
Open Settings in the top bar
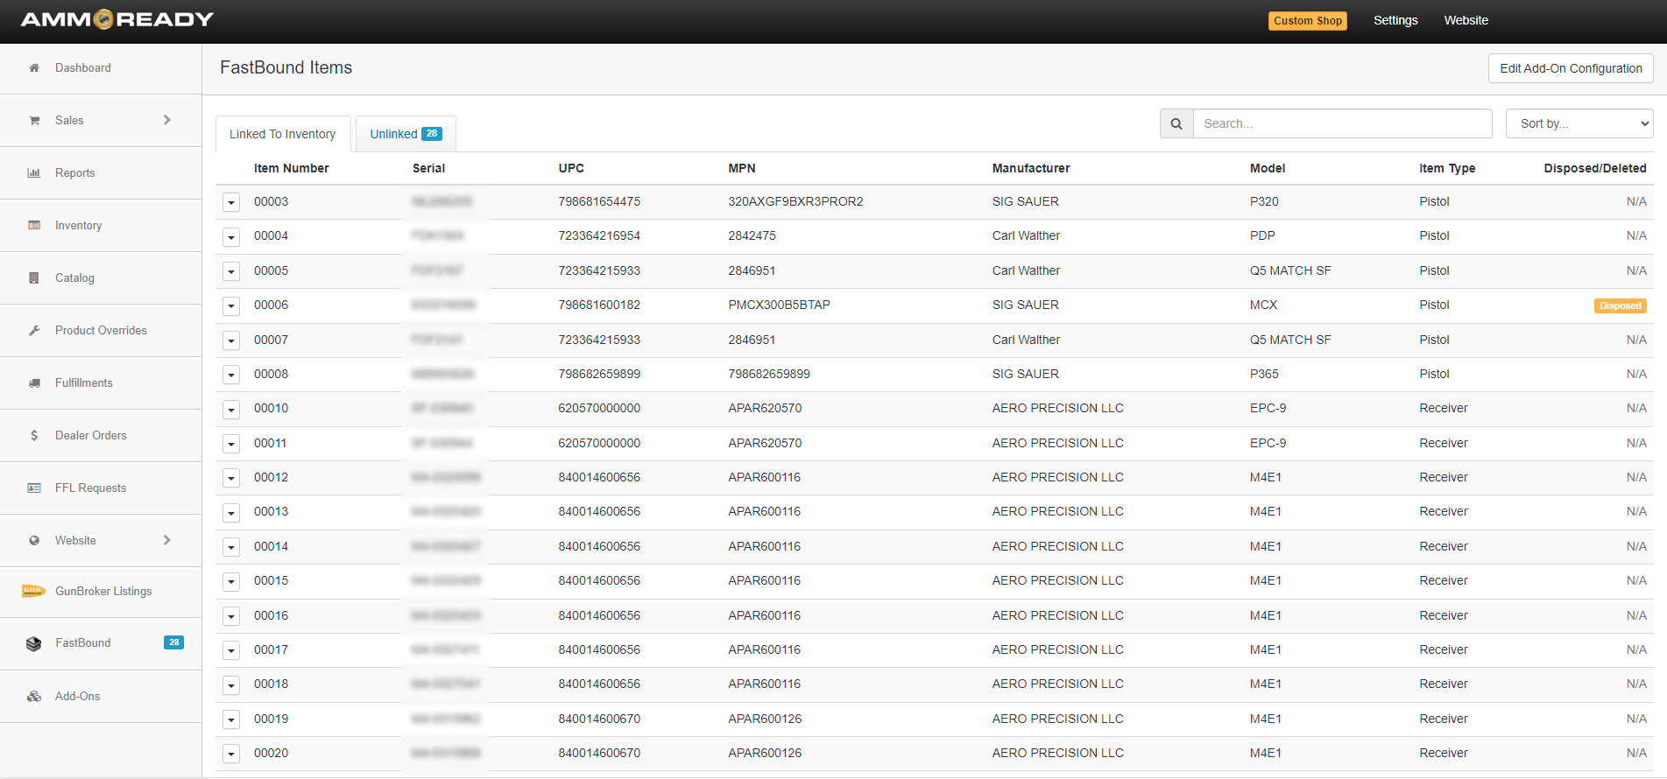pos(1395,20)
